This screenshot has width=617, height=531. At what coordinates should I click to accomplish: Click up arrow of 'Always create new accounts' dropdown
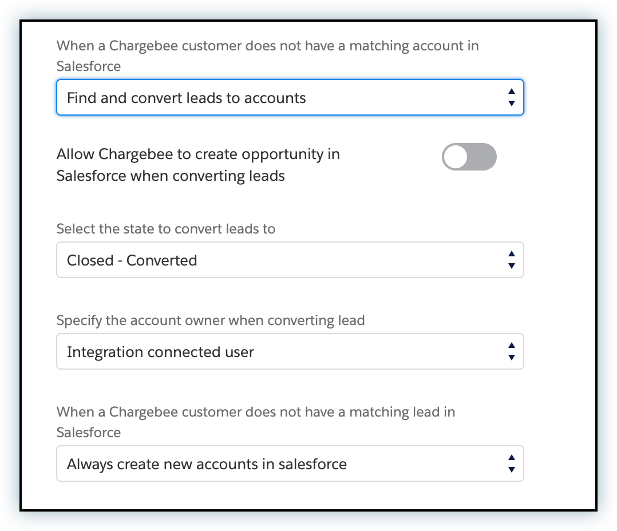(512, 457)
